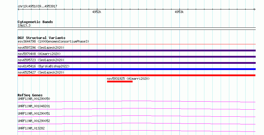
Task: Click the purple bar for nsv6597296
Action: (x=136, y=51)
